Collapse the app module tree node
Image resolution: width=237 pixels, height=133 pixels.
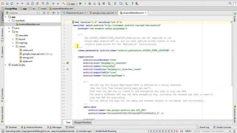6,17
